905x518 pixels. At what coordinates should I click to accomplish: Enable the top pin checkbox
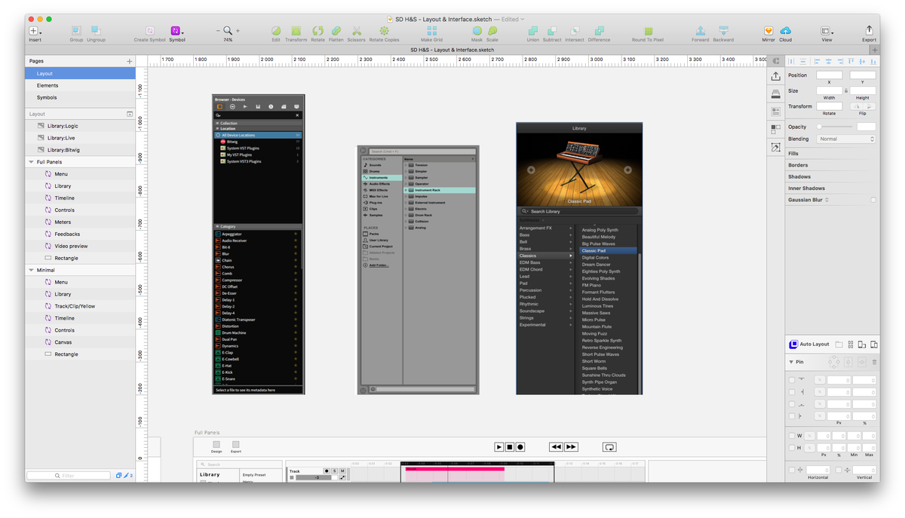point(791,381)
